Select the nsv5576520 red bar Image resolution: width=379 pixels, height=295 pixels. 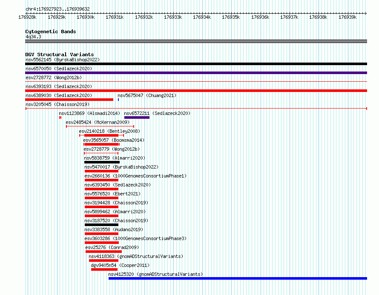click(101, 198)
